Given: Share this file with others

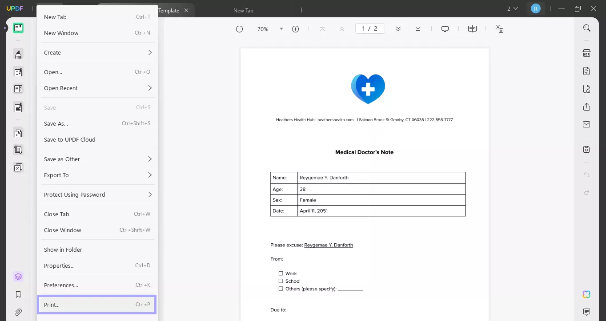Looking at the screenshot, I should click(x=587, y=107).
